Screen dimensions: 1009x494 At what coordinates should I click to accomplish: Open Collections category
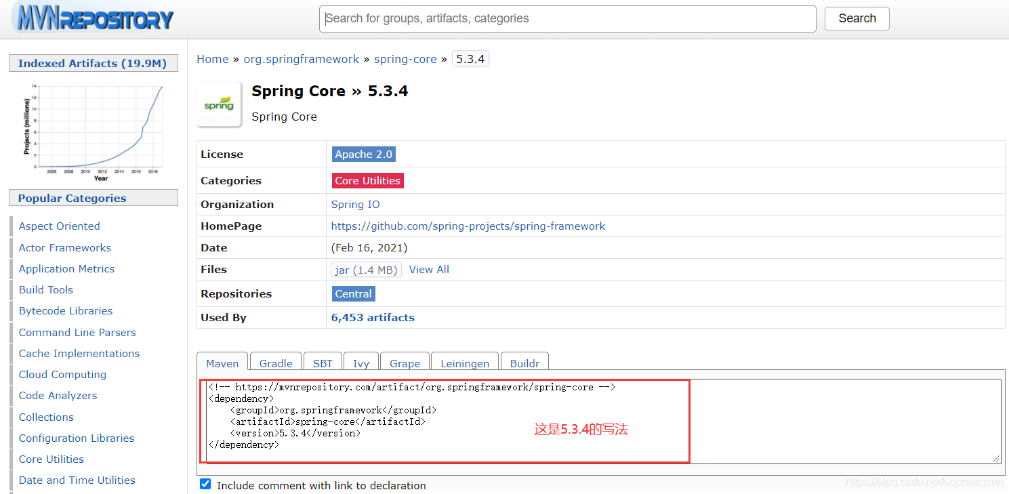46,417
